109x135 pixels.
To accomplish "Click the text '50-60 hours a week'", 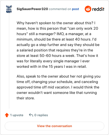I will pos(57,56).
